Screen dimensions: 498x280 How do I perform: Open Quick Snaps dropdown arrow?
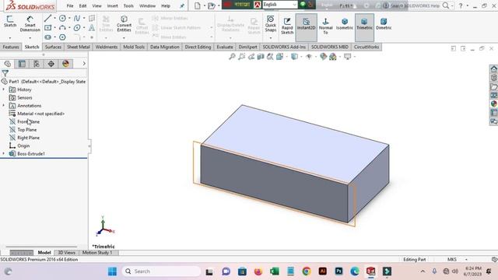click(271, 38)
